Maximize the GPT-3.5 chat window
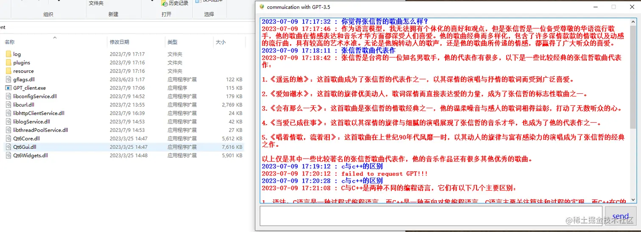 [x=613, y=7]
